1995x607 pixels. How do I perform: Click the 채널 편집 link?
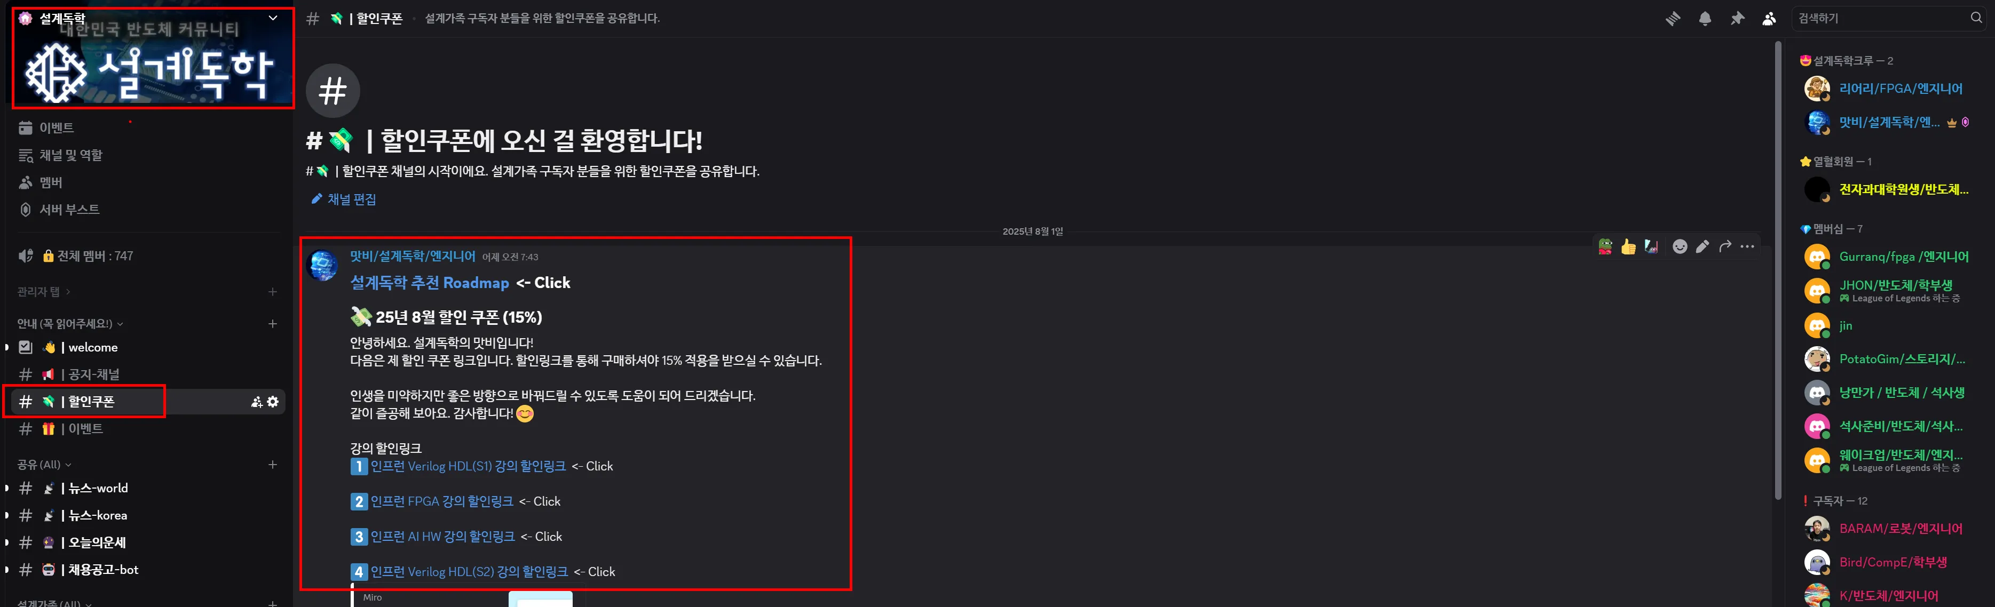pos(351,199)
